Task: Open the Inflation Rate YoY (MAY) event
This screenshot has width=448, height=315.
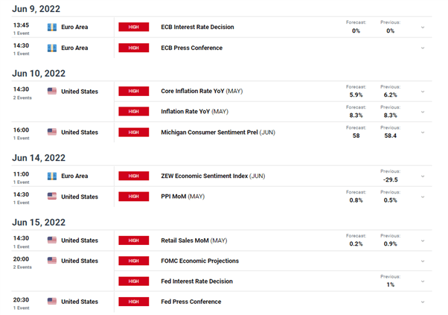Action: (x=194, y=112)
